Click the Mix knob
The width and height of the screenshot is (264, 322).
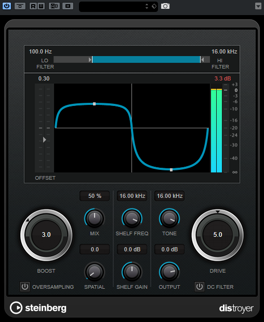pos(95,219)
